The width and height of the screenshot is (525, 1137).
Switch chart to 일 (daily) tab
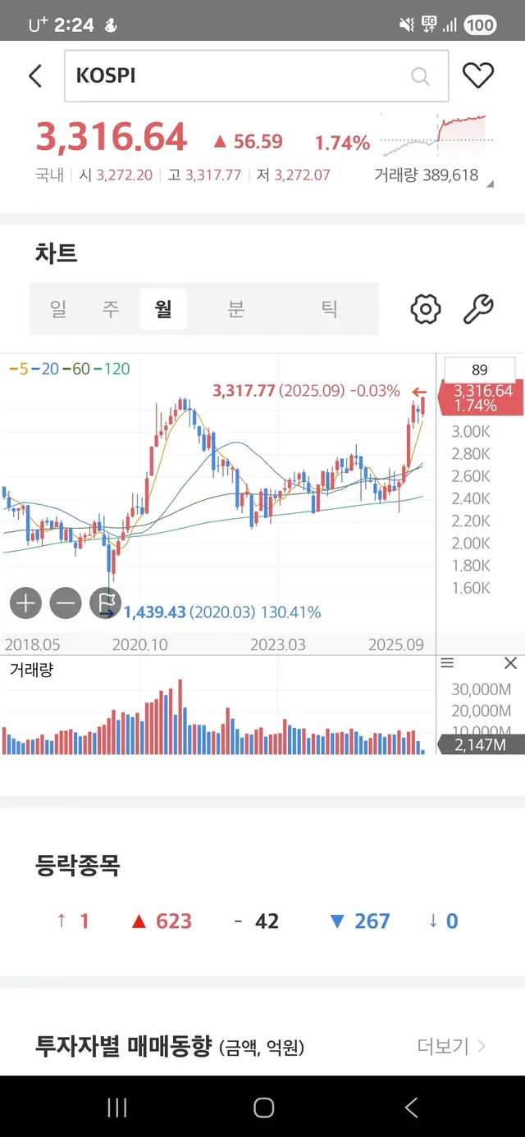tap(58, 309)
